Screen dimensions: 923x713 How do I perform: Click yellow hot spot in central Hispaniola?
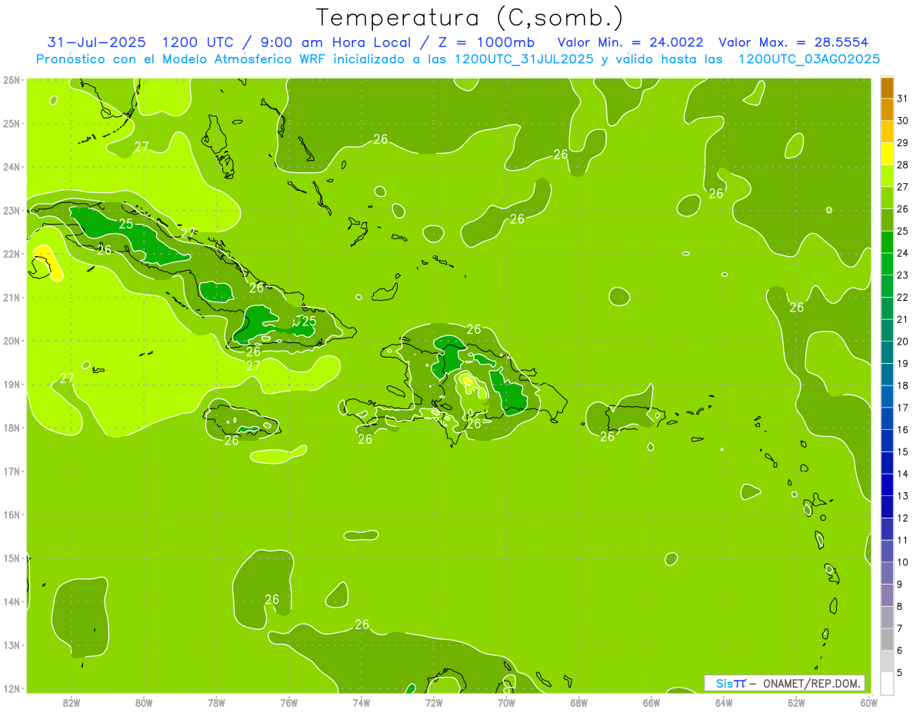point(467,380)
